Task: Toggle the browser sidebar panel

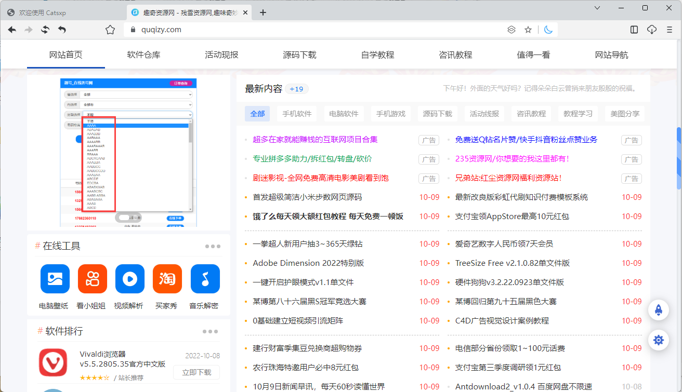Action: [x=634, y=30]
